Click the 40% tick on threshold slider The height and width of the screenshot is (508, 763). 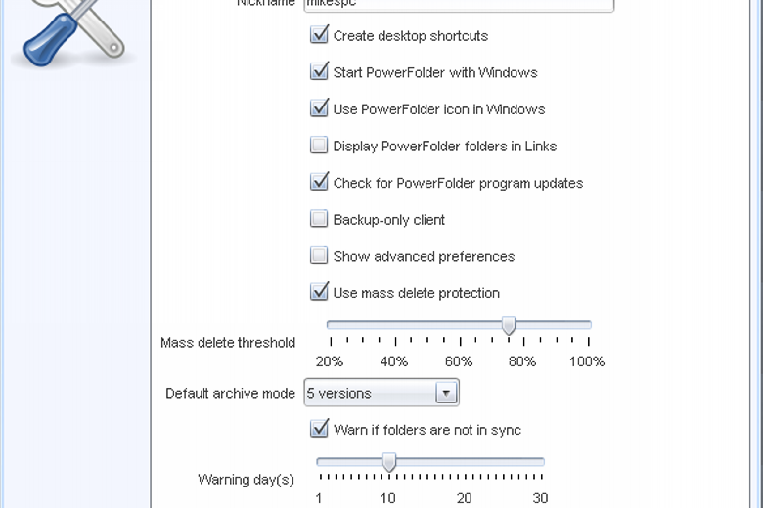click(395, 342)
